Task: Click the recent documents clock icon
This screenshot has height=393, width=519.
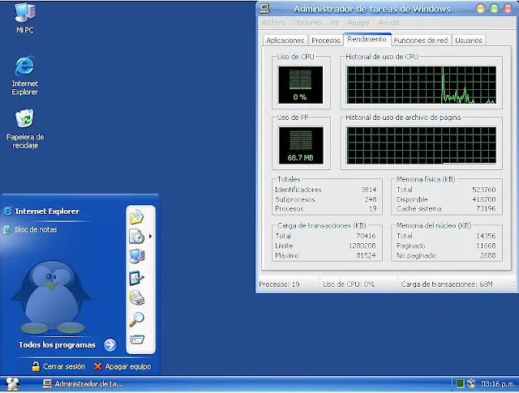Action: click(136, 236)
